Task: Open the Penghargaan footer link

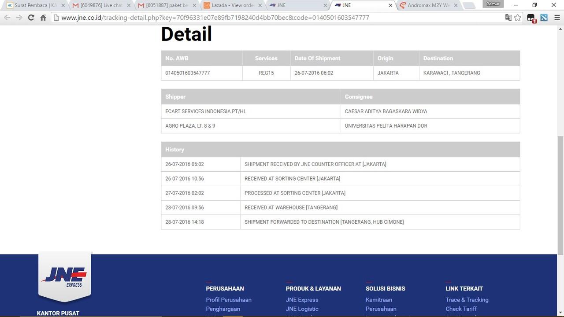Action: pos(223,309)
